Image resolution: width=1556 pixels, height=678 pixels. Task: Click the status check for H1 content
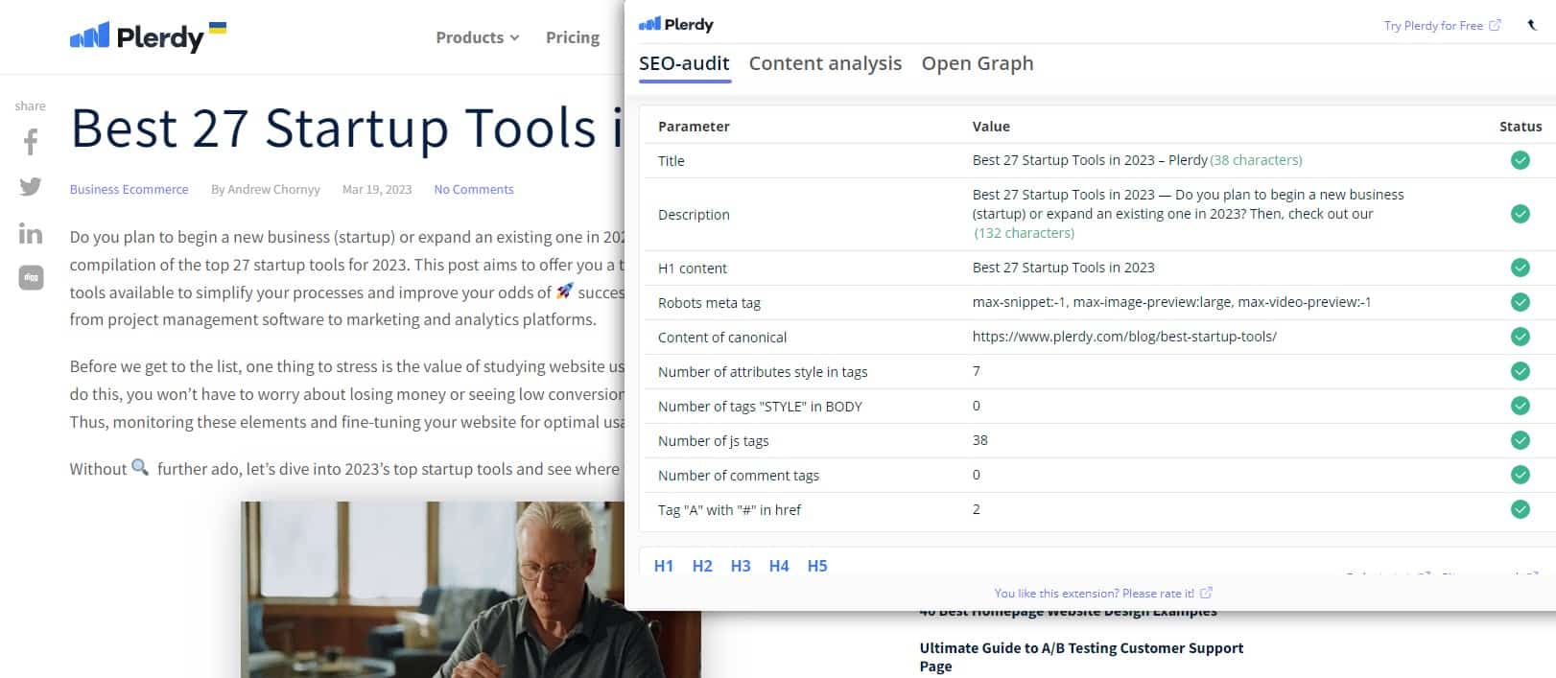tap(1521, 268)
